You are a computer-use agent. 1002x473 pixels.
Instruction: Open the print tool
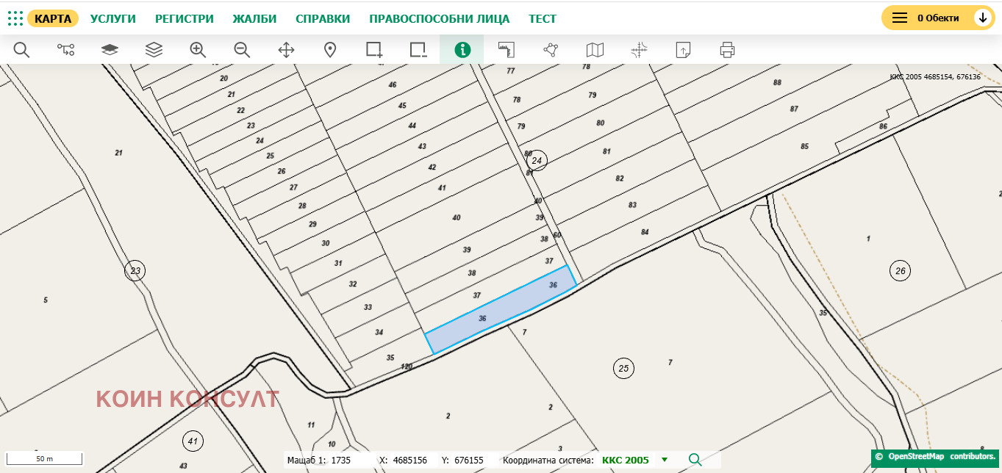tap(726, 50)
